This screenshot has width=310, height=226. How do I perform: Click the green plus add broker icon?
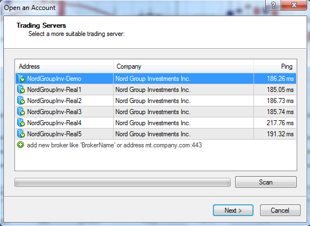[x=21, y=145]
